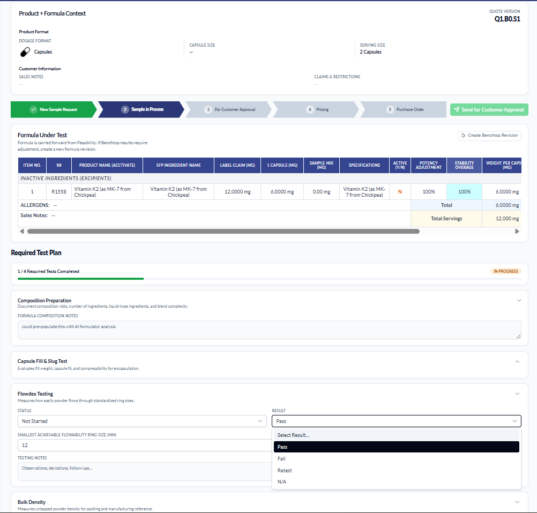Select N/A in the Result list
Image resolution: width=537 pixels, height=513 pixels.
[397, 482]
